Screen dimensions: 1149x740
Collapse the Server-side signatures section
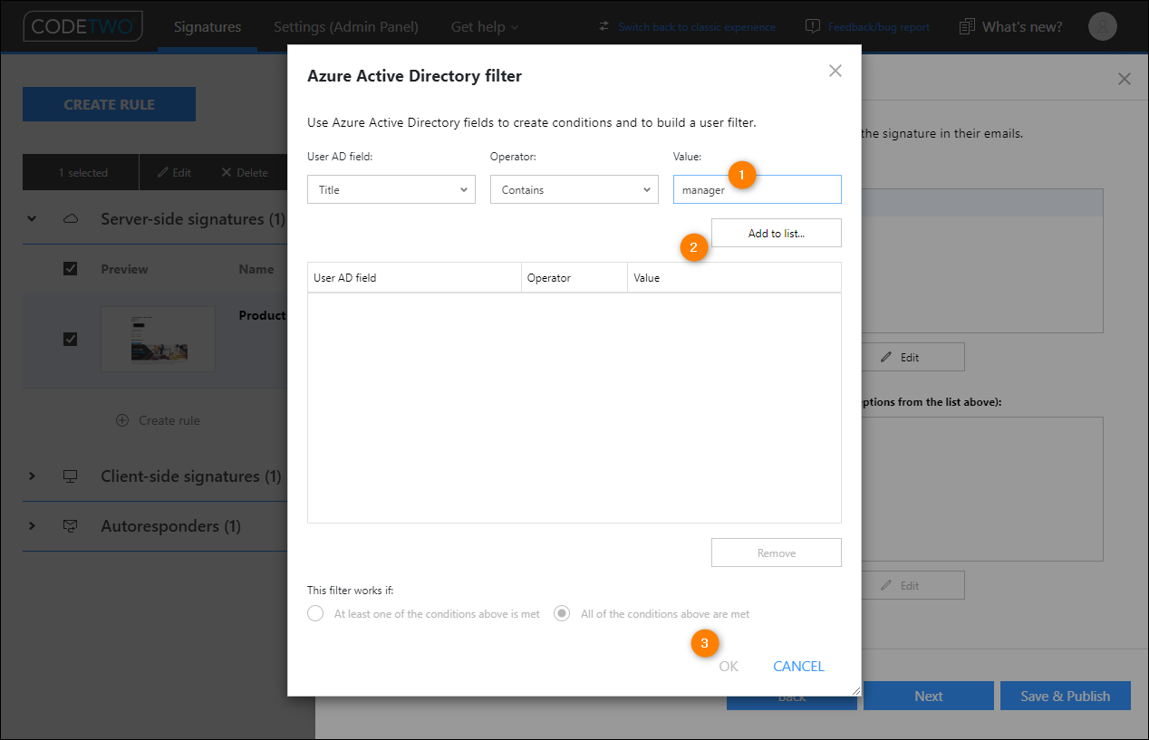click(33, 219)
